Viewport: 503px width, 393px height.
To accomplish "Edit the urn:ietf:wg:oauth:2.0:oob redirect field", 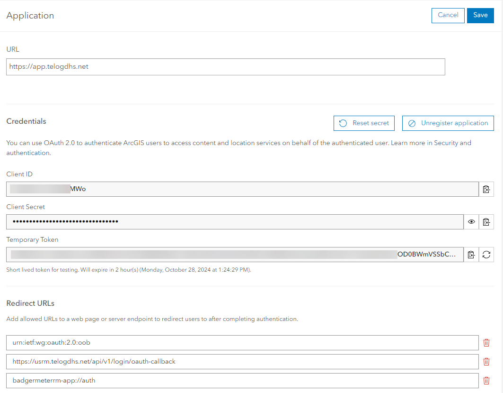I will [x=242, y=343].
